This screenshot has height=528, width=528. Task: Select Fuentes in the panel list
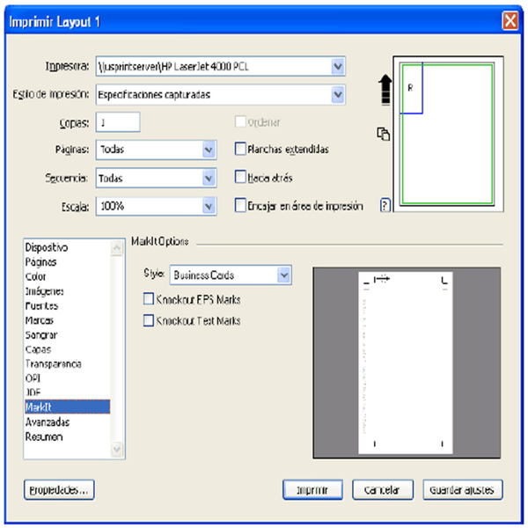(x=68, y=305)
